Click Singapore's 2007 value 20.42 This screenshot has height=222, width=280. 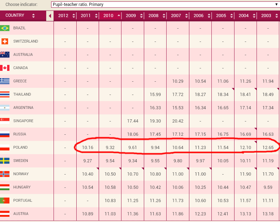tap(178, 121)
